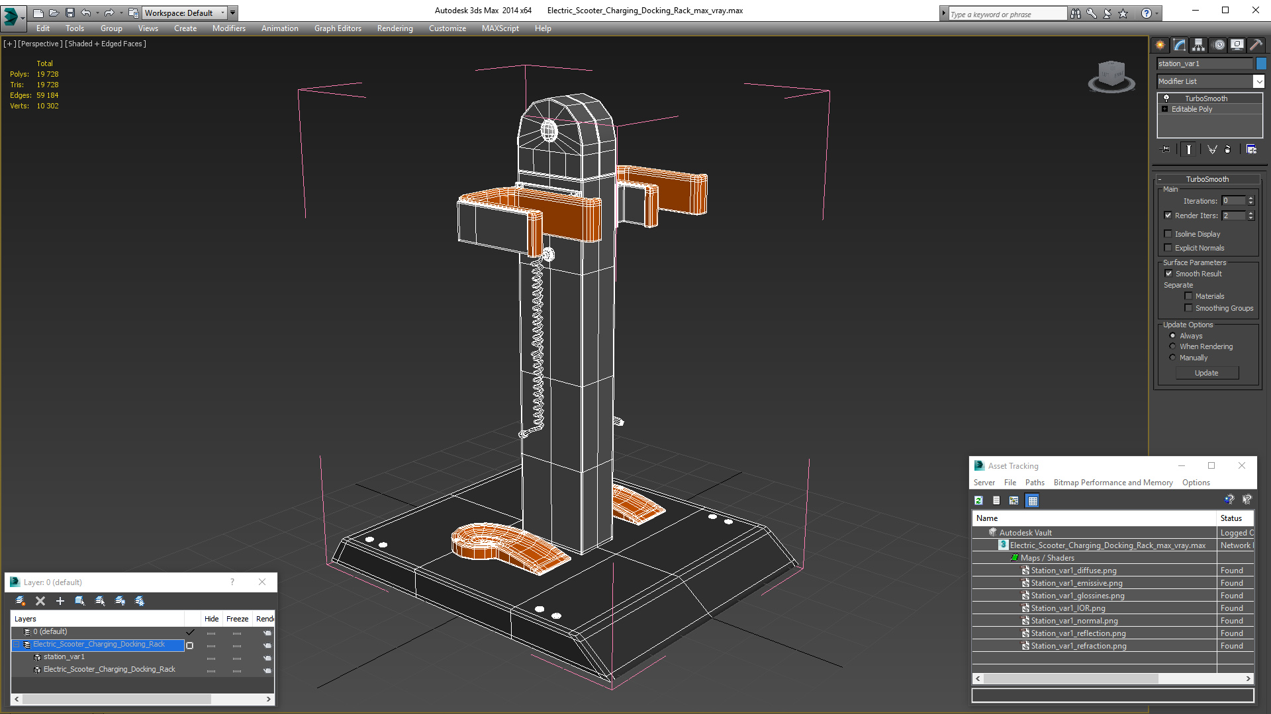Click Highlight Selected Objects' Layers icon
Image resolution: width=1271 pixels, height=714 pixels.
pos(100,601)
